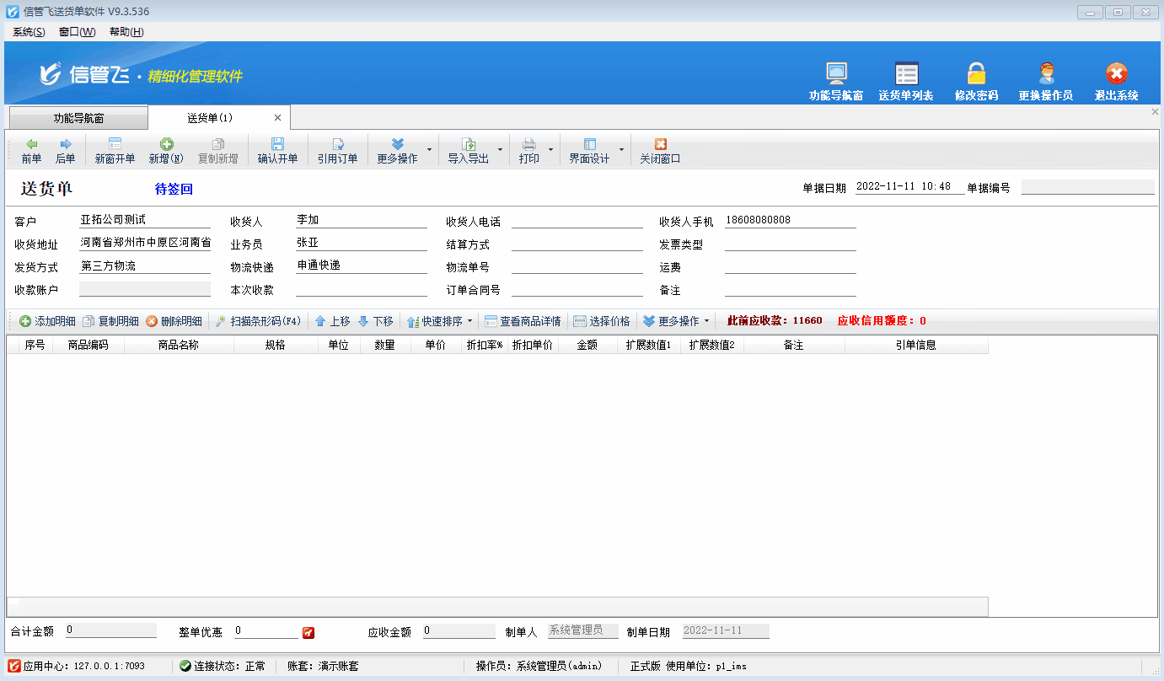Click the 收货人电话 input field
Viewport: 1164px width, 681px height.
click(577, 221)
